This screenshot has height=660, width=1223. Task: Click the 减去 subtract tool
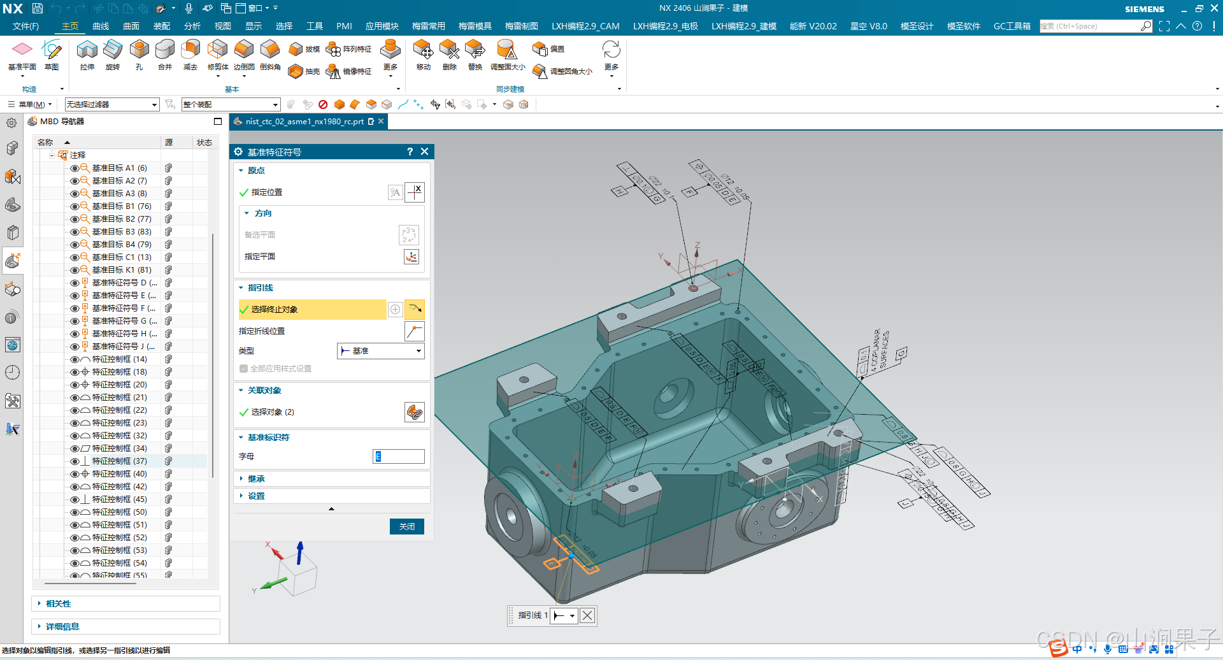190,55
